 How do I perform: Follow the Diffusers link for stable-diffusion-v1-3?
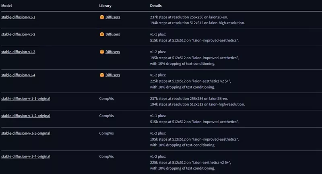(113, 52)
